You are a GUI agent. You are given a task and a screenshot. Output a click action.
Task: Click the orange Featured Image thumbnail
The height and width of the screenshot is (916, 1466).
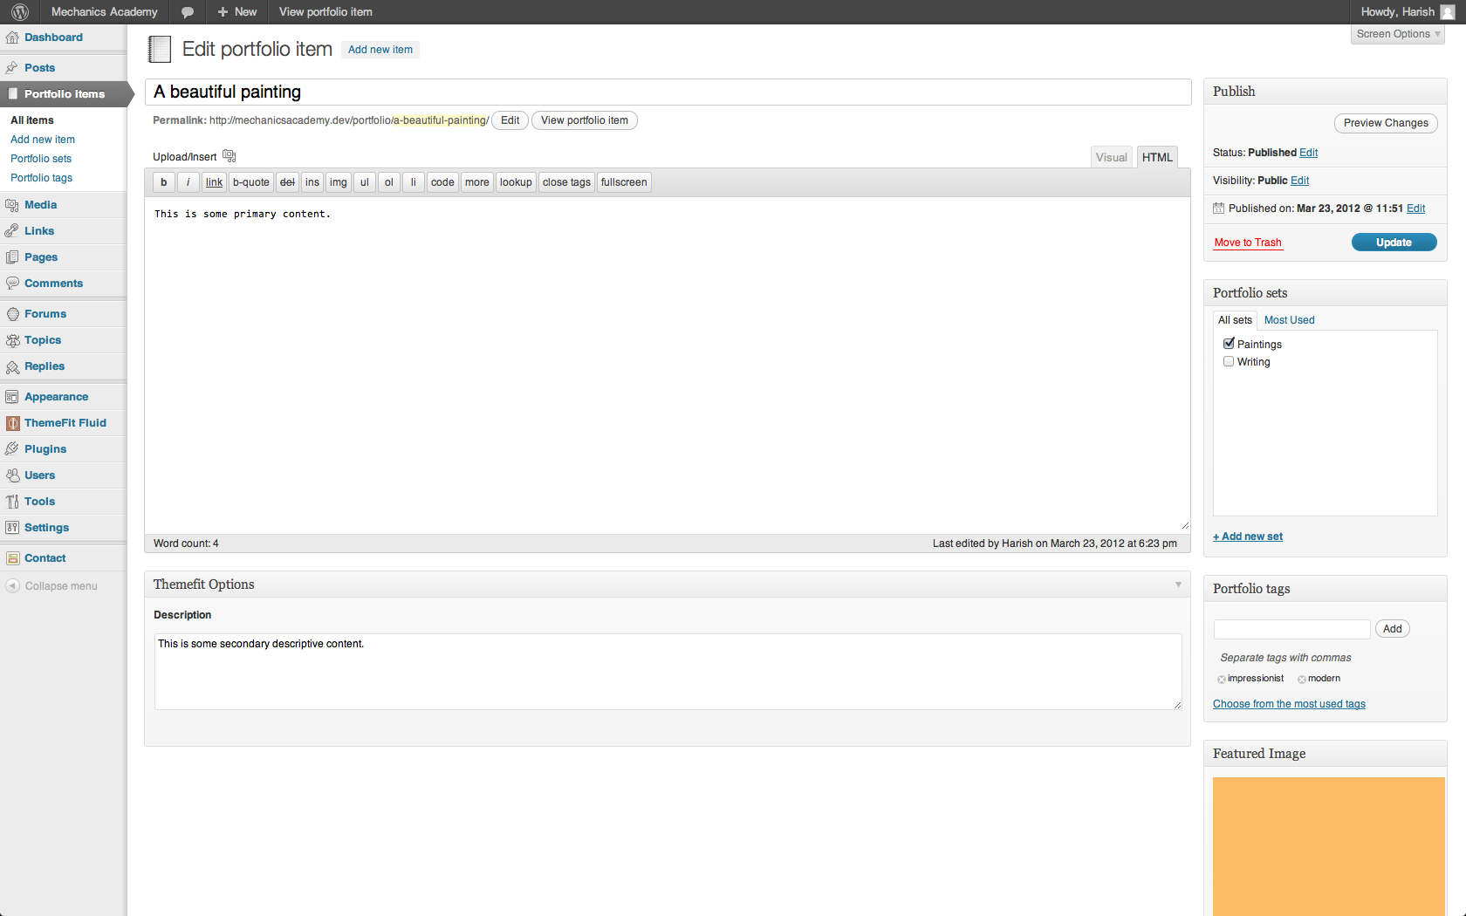click(1328, 846)
